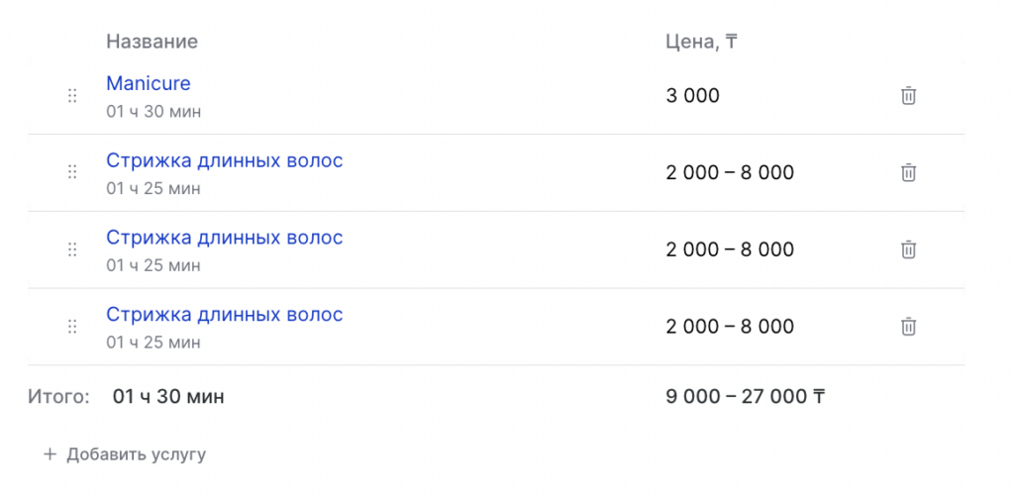Open the first Стрижка длинных волос link
Viewport: 1014px width, 495px height.
click(225, 160)
